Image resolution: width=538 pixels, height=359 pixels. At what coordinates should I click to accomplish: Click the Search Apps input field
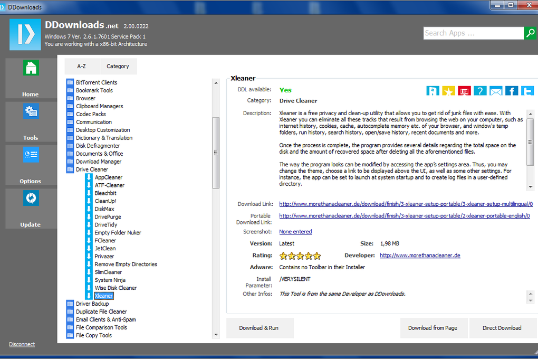[x=474, y=33]
